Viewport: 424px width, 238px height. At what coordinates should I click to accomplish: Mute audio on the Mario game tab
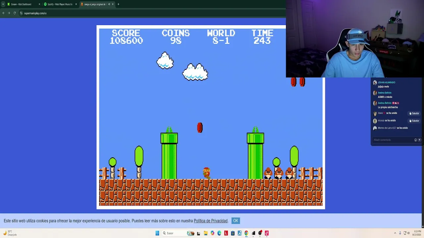pyautogui.click(x=109, y=4)
